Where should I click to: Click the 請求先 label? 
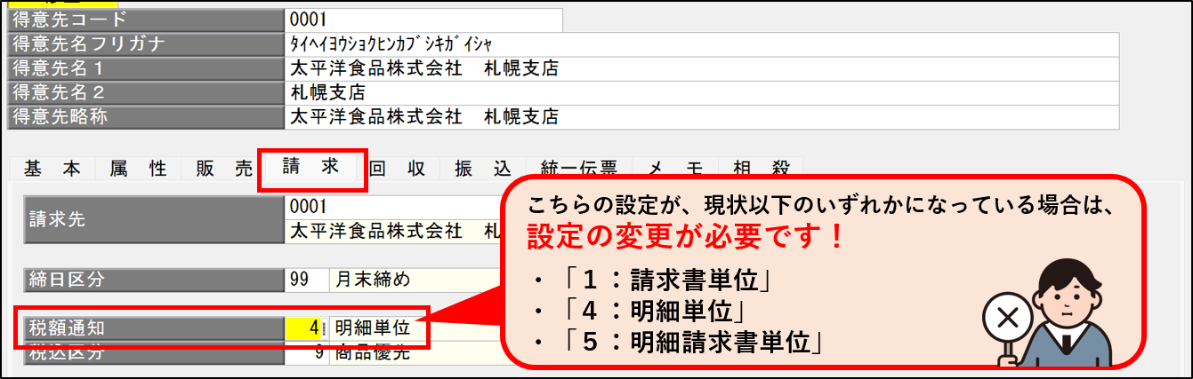click(x=154, y=219)
